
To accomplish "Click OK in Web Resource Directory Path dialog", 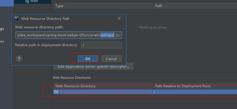I will coord(88,59).
